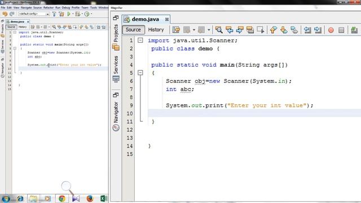
Task: Toggle Bookmark icon in Magnifier toolbar
Action: click(x=294, y=30)
